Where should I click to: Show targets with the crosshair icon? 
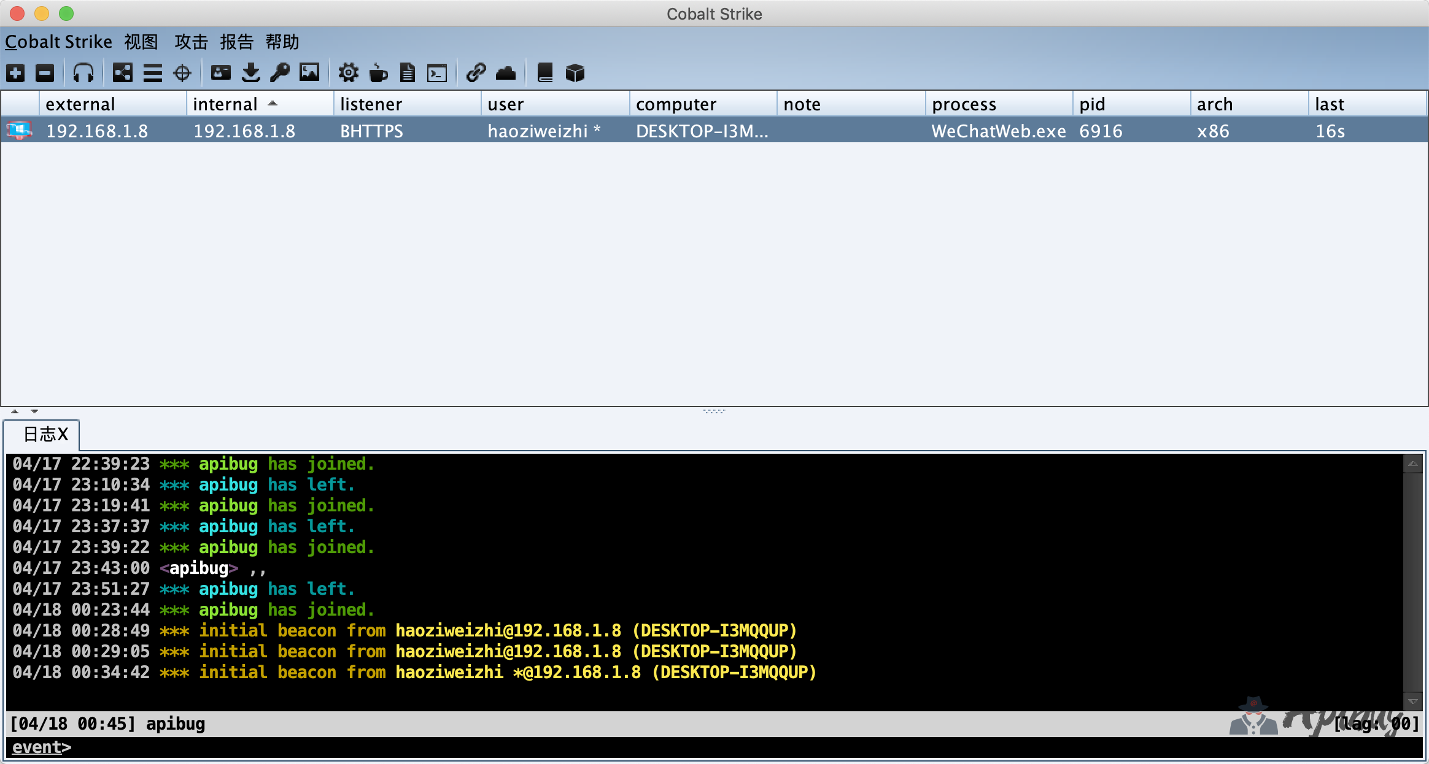coord(182,73)
